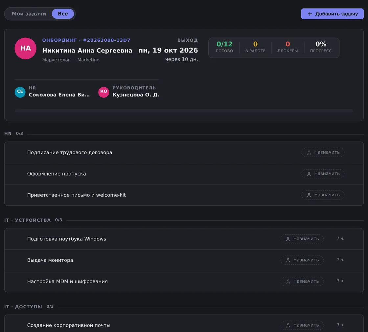Assign the Создание корпоративной почты task
The image size is (368, 332).
tap(302, 325)
